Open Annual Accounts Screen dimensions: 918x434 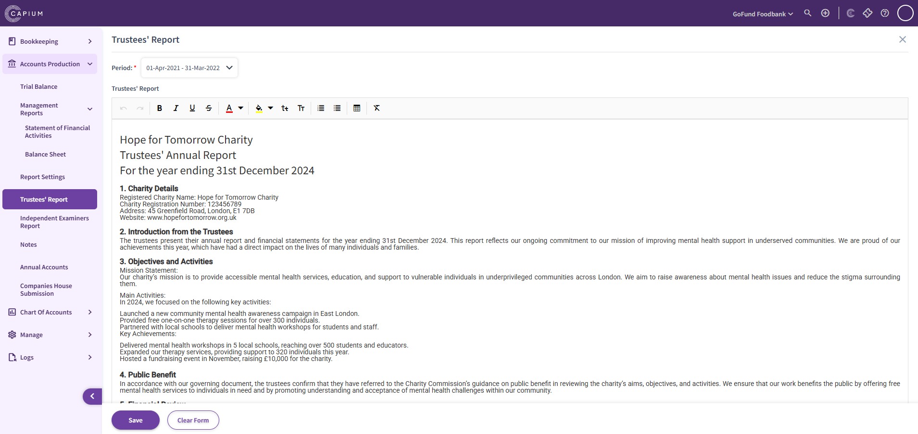point(44,267)
